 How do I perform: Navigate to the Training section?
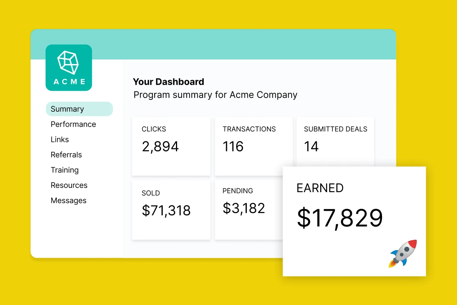65,170
